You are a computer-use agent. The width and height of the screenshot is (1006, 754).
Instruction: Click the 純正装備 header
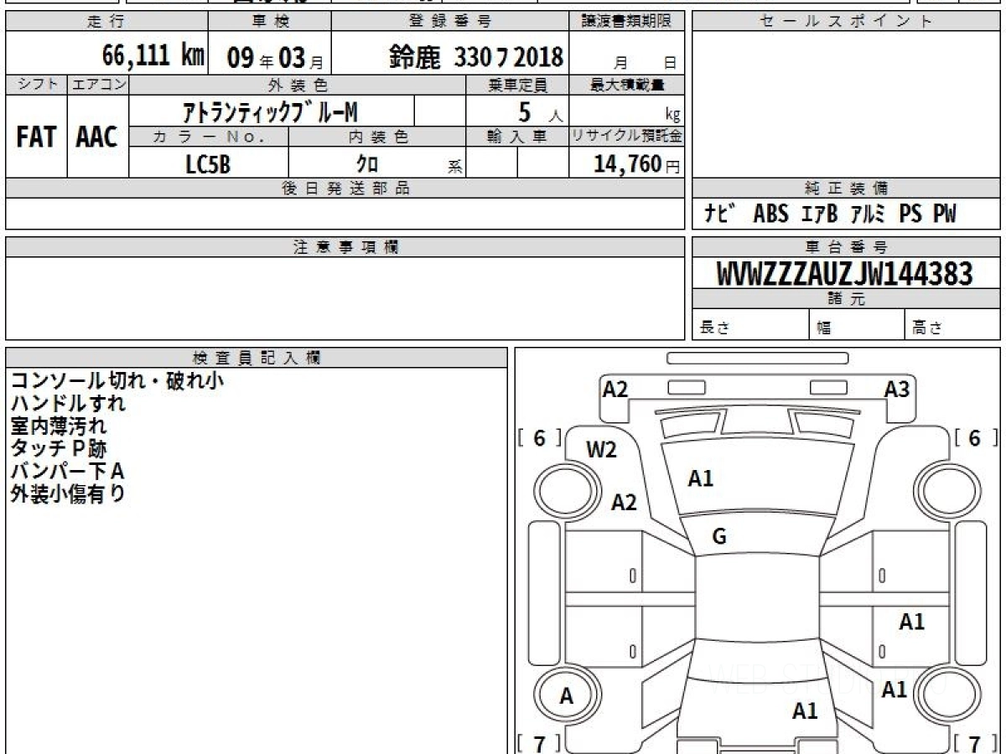(x=846, y=188)
